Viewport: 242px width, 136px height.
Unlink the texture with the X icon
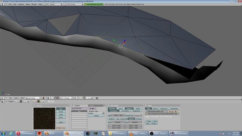pos(91,108)
